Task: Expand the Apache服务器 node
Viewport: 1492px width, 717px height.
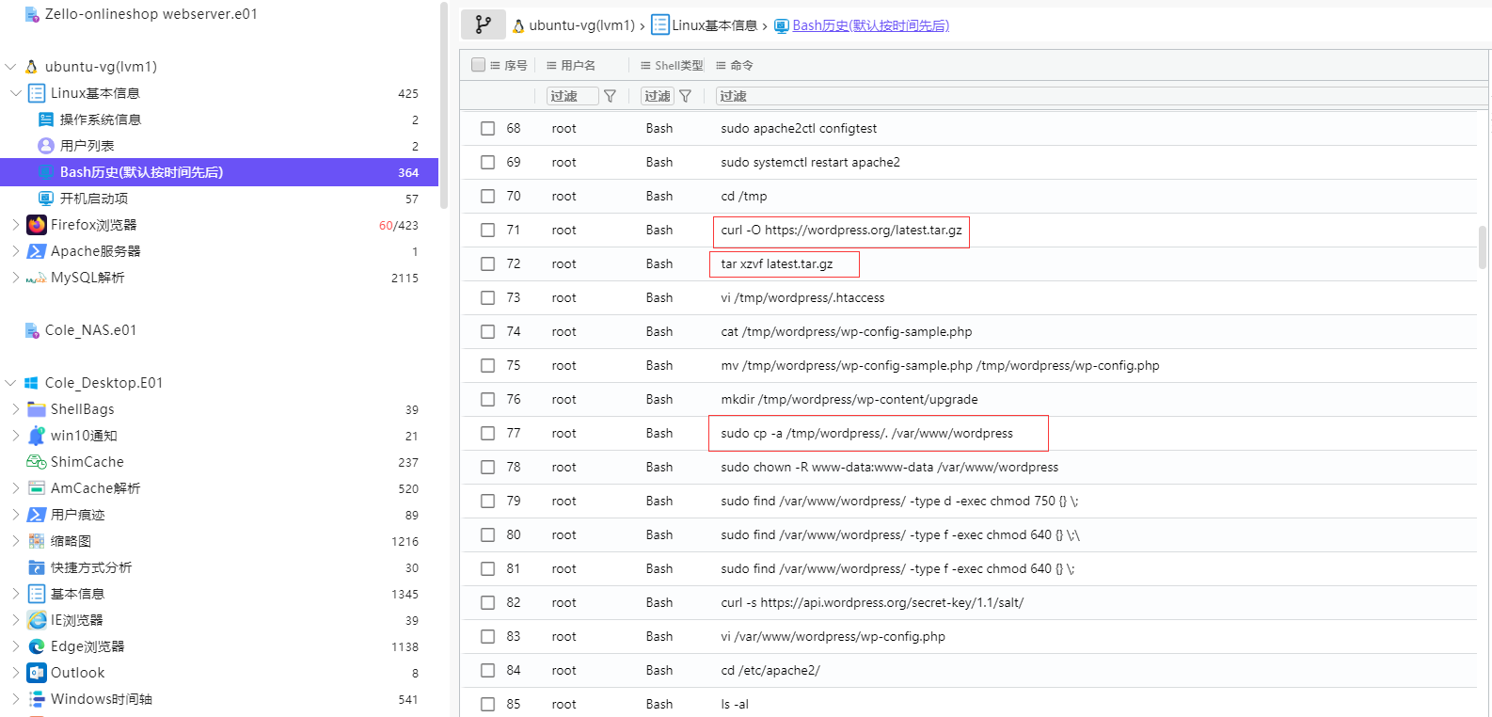Action: pos(16,251)
